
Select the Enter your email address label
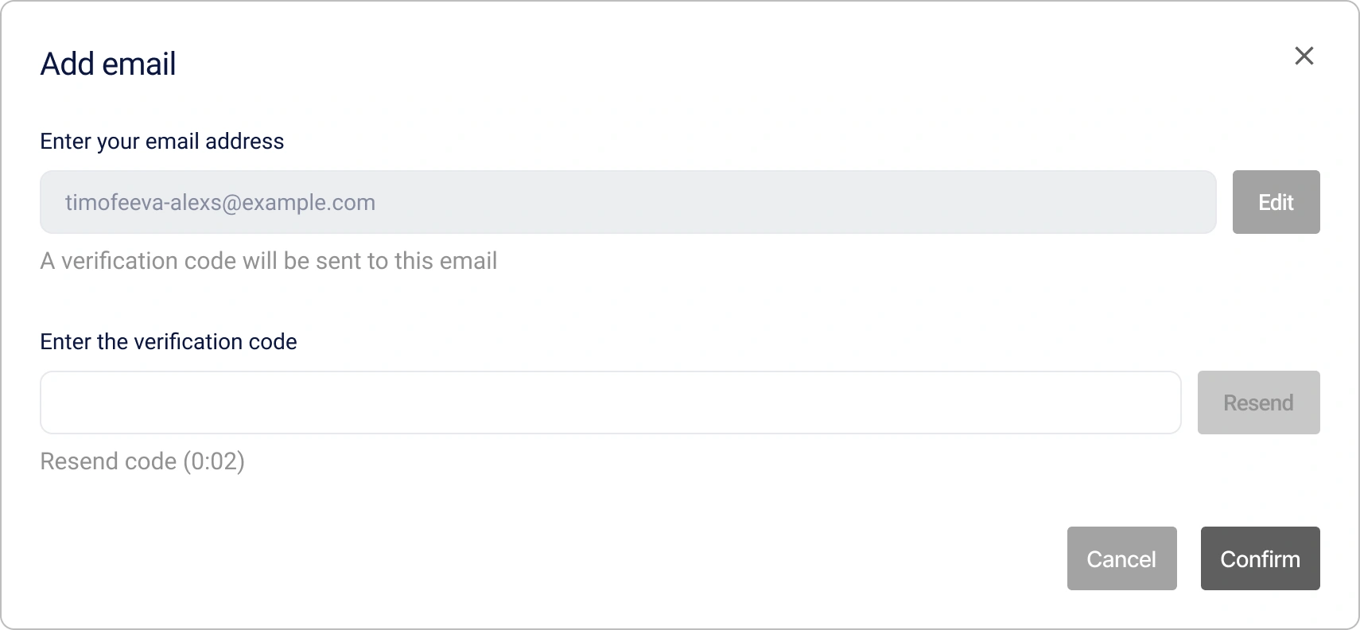pyautogui.click(x=161, y=141)
